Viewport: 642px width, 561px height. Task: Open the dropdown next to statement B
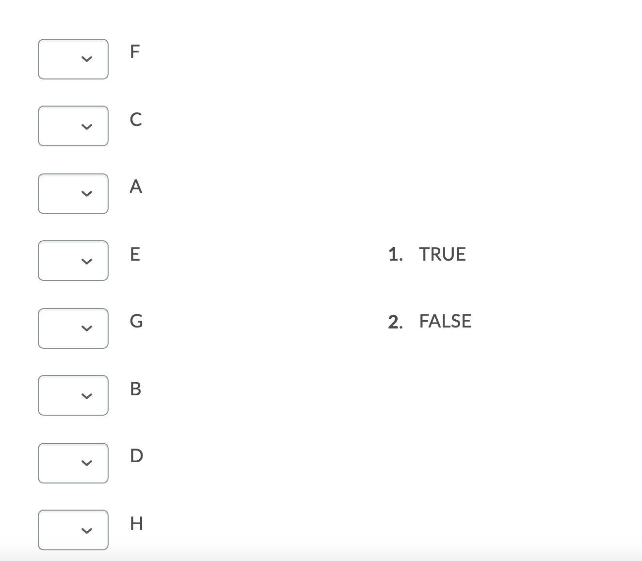coord(73,395)
